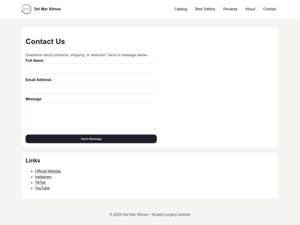Screen dimensions: 300x225
Task: Focus the Full Name input field
Action: click(x=91, y=69)
